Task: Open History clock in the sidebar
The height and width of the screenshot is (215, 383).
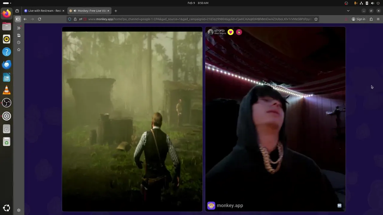Action: coord(19,42)
